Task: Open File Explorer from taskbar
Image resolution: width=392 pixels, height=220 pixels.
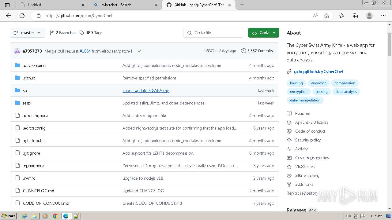Action: 35,216
